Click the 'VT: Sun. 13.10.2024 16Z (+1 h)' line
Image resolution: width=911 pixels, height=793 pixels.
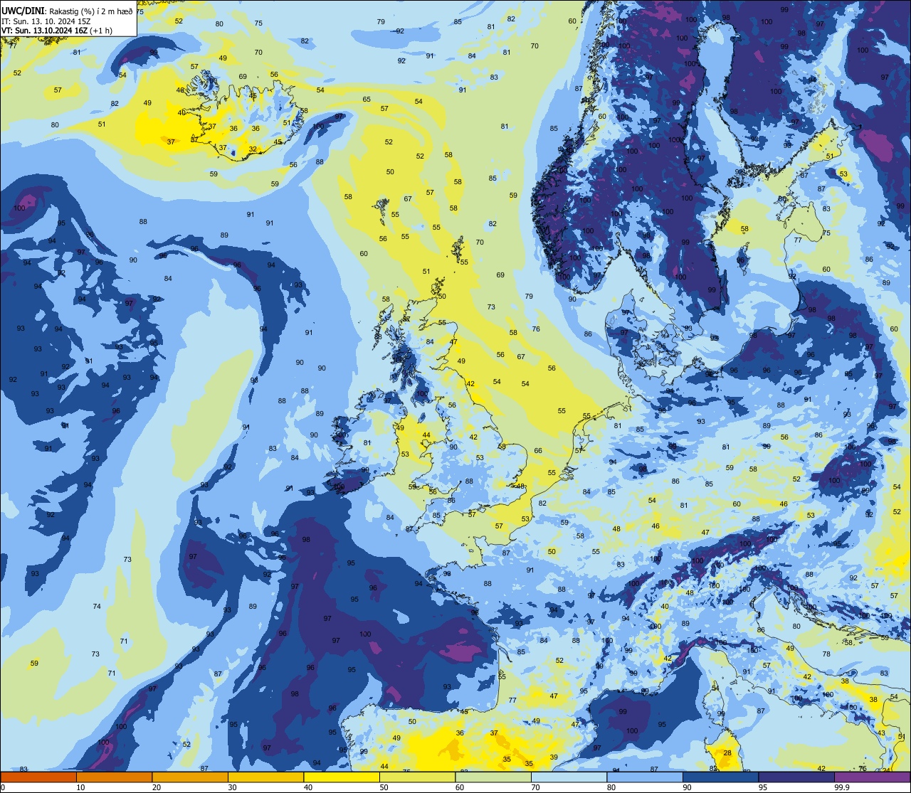click(56, 31)
